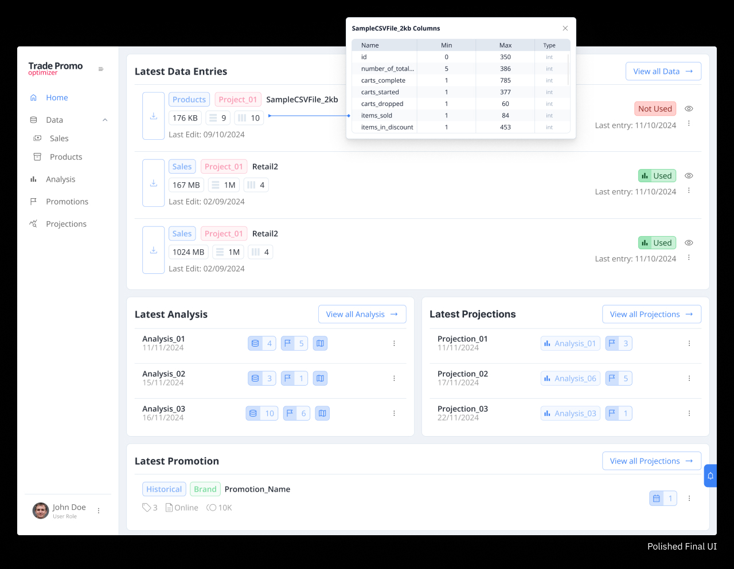Click the flag count badge on Projection_02
The height and width of the screenshot is (569, 734).
click(619, 379)
